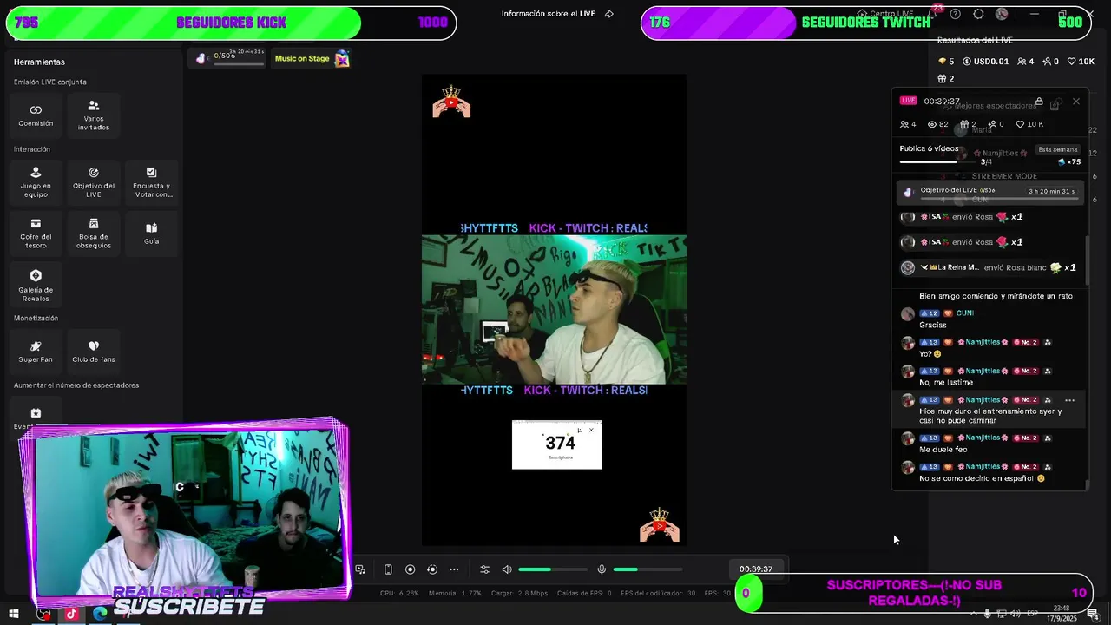Image resolution: width=1111 pixels, height=625 pixels.
Task: Open Encuesta y Votar tool
Action: pyautogui.click(x=152, y=182)
